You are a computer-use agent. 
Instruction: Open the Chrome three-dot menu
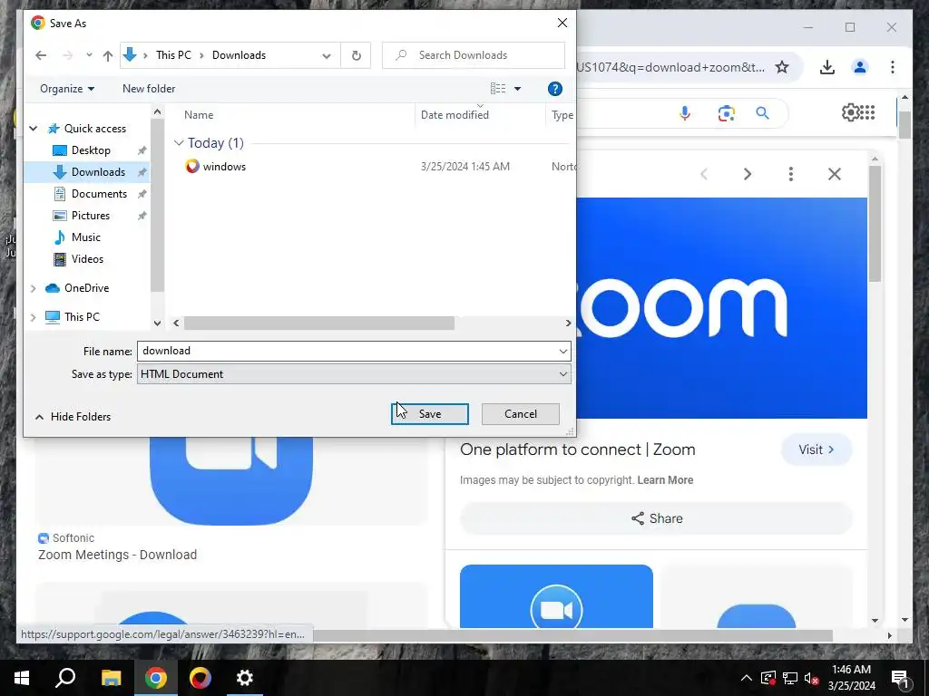893,67
